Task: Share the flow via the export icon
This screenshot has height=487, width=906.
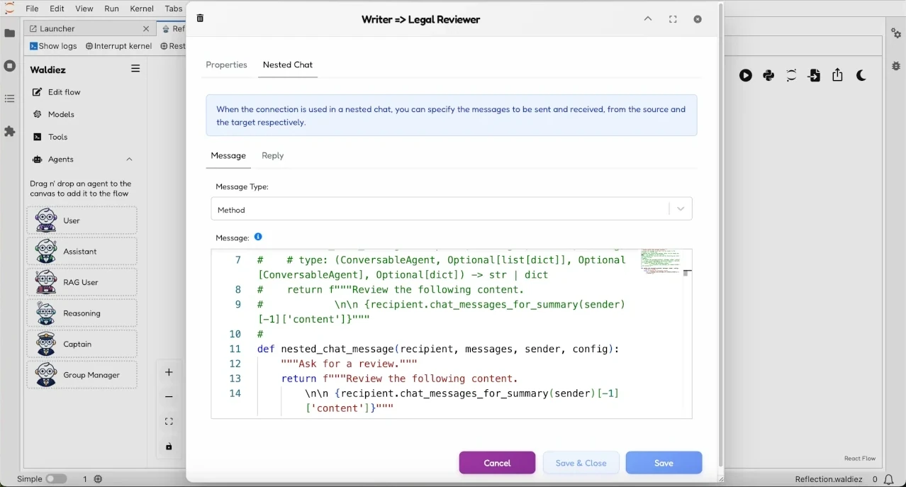Action: click(837, 75)
